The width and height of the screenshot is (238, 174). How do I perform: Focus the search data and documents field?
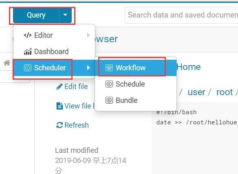[x=181, y=15]
